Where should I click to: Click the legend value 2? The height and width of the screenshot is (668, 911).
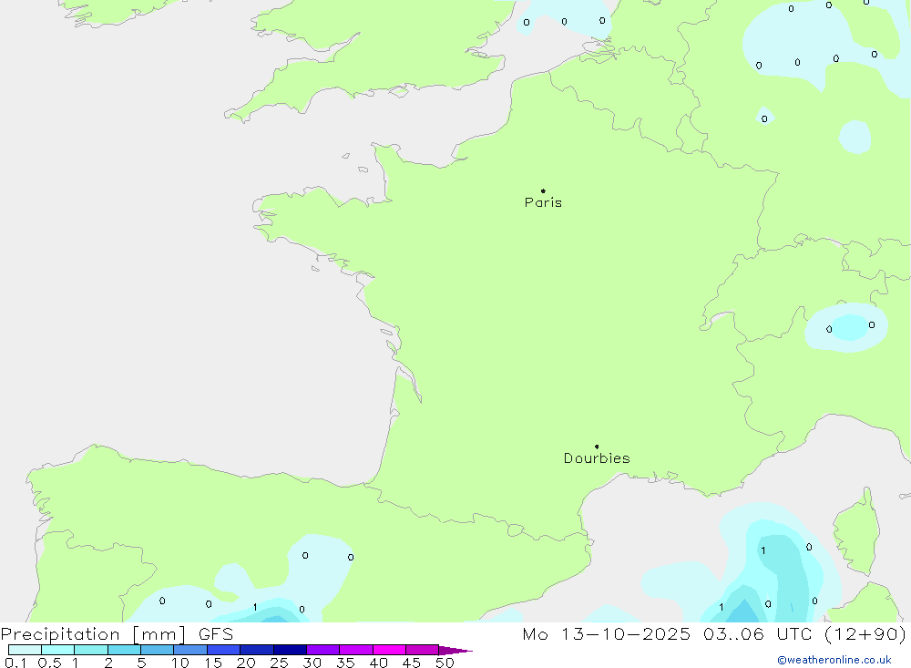pyautogui.click(x=108, y=663)
